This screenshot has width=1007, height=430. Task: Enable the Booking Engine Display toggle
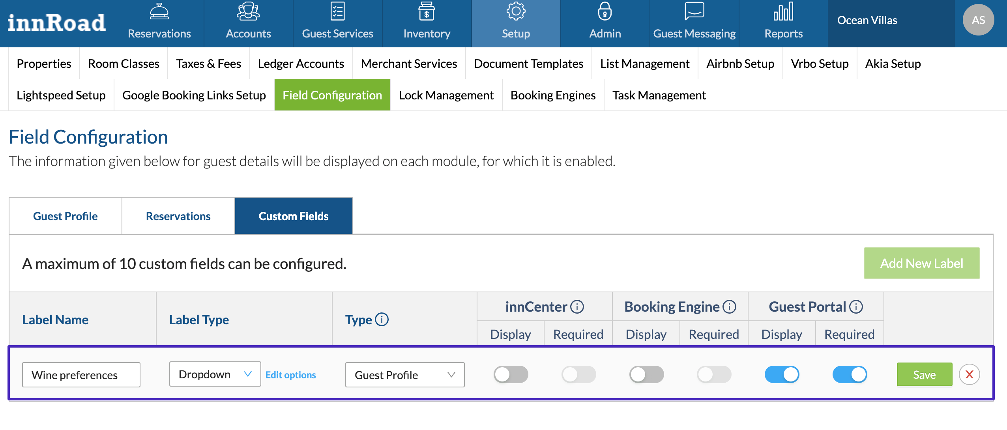[x=646, y=374]
